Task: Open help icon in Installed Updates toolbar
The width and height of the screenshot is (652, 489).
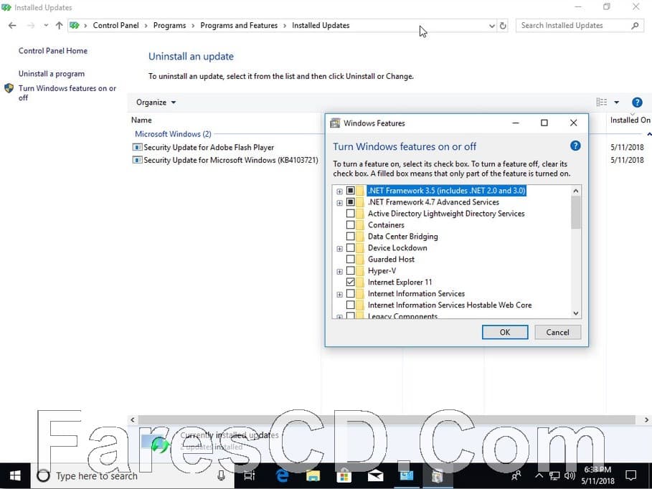Action: pos(637,103)
